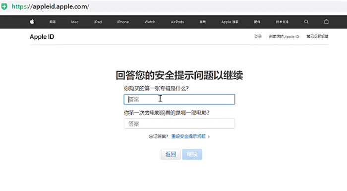Viewport: 347px width, 191px height.
Task: Click the 返回 back button
Action: [171, 154]
